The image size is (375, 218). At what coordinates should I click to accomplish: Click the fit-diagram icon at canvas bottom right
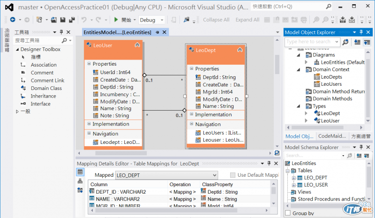(277, 153)
